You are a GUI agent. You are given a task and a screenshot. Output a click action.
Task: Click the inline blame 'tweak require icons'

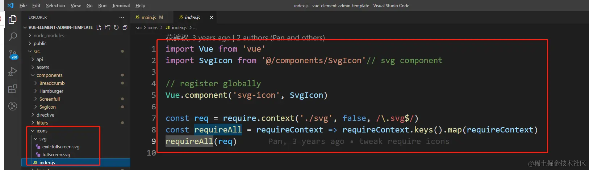[404, 141]
